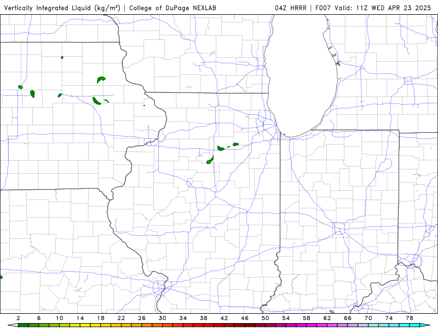Click the color scale value 34
438x328 pixels.
click(183, 318)
